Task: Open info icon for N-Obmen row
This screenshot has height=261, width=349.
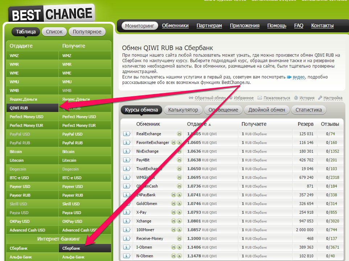Action: click(x=127, y=256)
